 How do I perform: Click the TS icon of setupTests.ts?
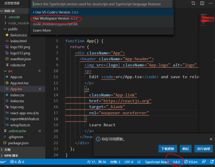coord(7,125)
